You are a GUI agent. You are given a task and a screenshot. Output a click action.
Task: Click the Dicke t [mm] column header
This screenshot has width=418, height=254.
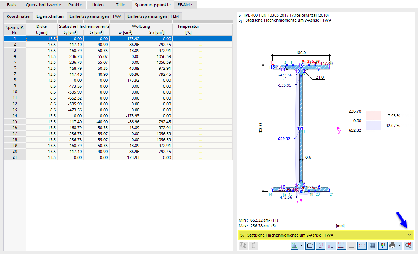point(42,29)
